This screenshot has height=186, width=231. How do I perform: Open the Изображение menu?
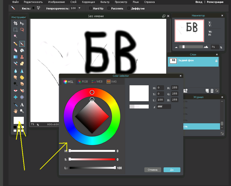tap(56, 2)
